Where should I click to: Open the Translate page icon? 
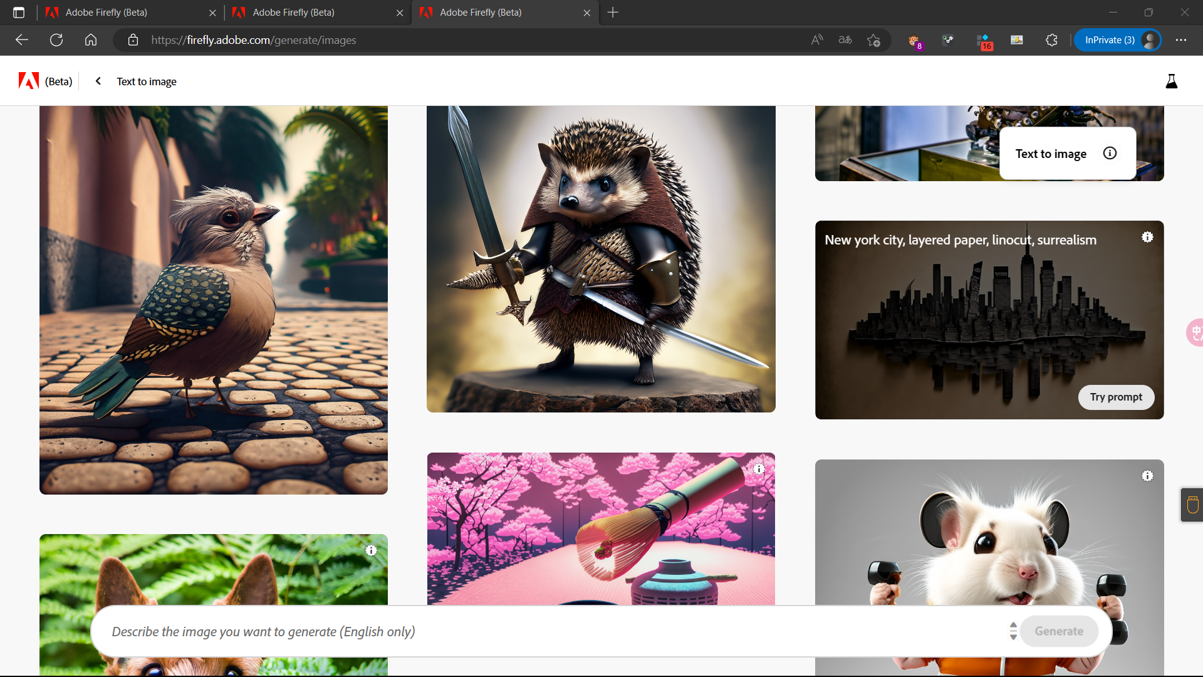845,40
